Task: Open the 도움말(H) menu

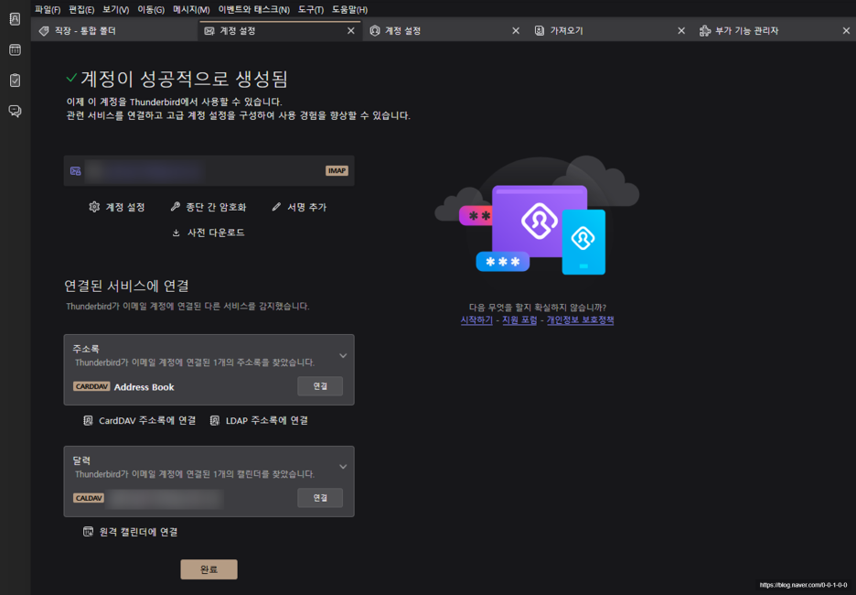Action: (x=349, y=9)
